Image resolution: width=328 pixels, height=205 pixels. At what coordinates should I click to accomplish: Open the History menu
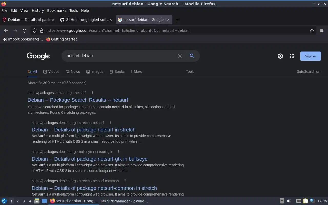coord(38,11)
